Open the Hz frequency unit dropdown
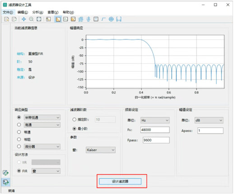This screenshot has height=195, width=234. click(155, 120)
